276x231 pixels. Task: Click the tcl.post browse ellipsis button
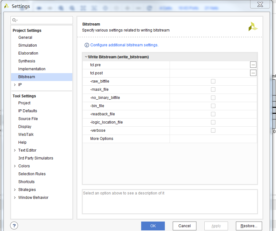(253, 73)
